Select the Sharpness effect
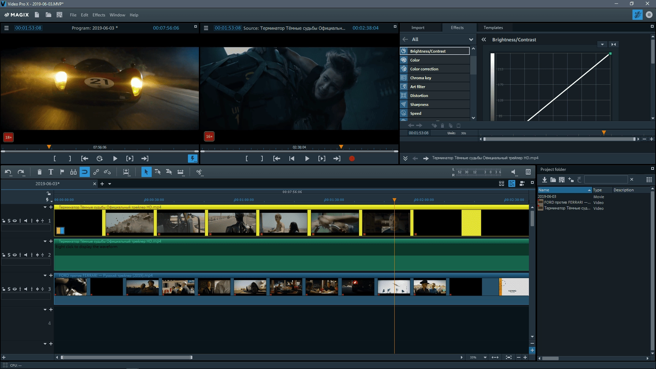656x369 pixels. click(435, 105)
